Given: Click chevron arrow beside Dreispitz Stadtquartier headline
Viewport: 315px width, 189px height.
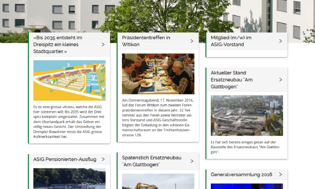Looking at the screenshot, I should [x=103, y=45].
